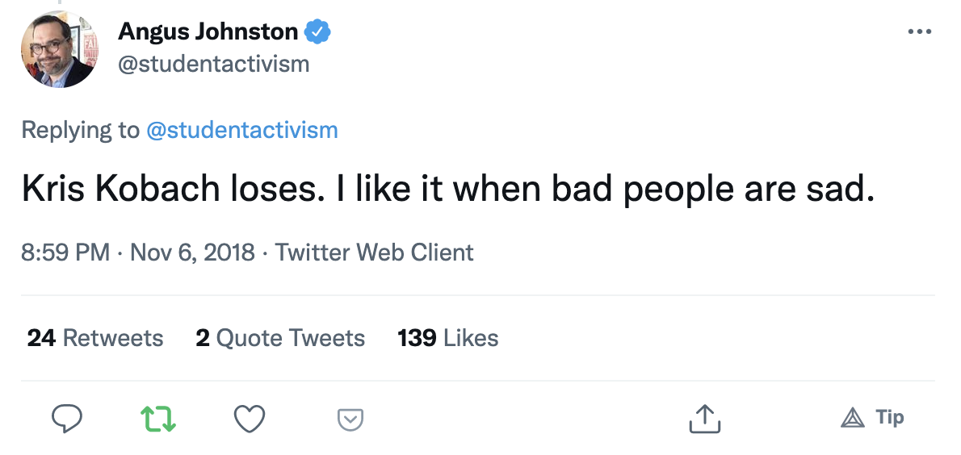This screenshot has height=455, width=961.
Task: View the 24 Retweets list
Action: click(95, 338)
